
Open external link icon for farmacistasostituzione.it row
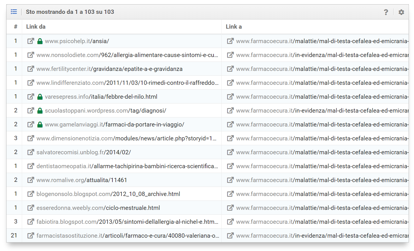pos(31,235)
